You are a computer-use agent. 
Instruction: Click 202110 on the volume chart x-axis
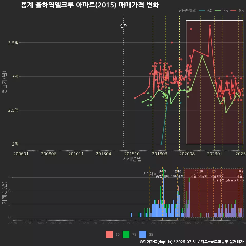(x=199, y=223)
